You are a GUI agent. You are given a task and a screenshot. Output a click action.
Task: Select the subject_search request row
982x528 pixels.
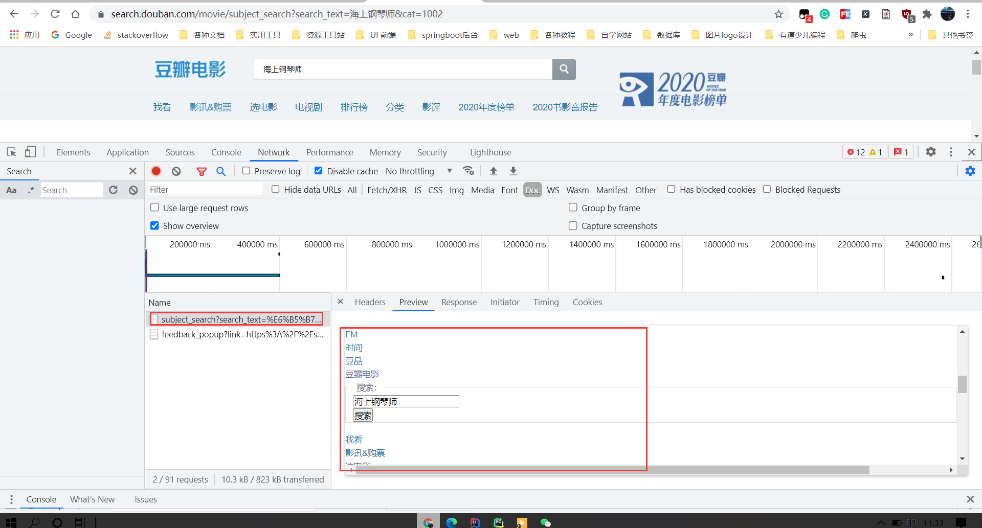(238, 319)
